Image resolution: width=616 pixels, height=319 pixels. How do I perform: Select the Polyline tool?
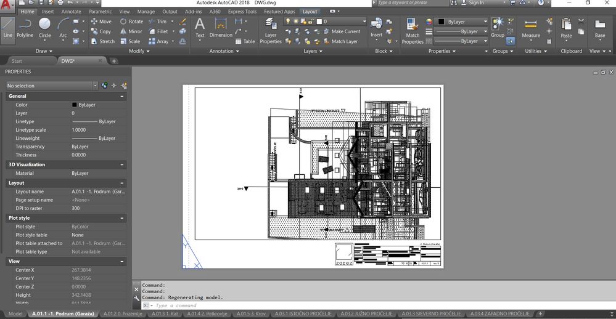coord(25,28)
